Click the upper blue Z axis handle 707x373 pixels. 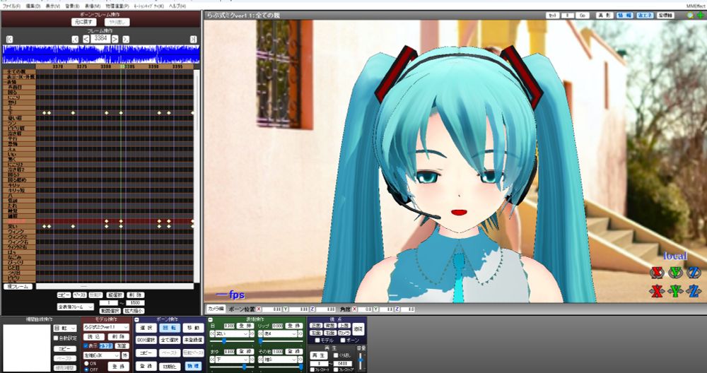click(694, 273)
